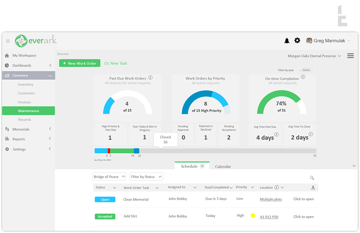Screen dimensions: 360x233
Task: Collapse the Cemetery sidebar section
Action: pyautogui.click(x=50, y=76)
